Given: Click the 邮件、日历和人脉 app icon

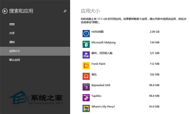Looking at the screenshot, I should click(x=86, y=55).
